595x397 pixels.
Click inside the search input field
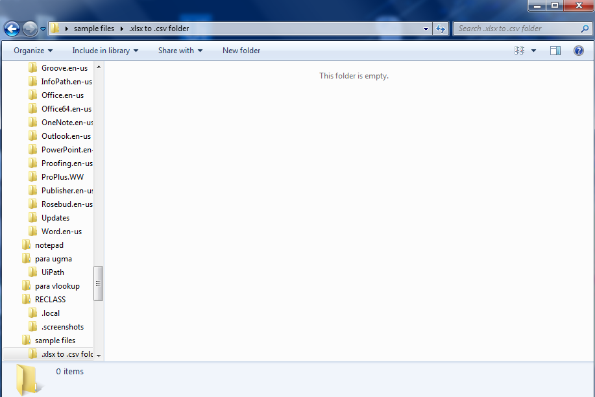(x=513, y=29)
